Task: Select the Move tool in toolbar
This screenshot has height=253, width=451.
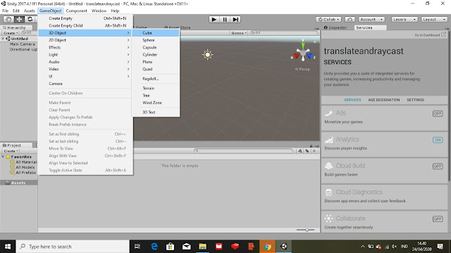Action: pos(19,19)
